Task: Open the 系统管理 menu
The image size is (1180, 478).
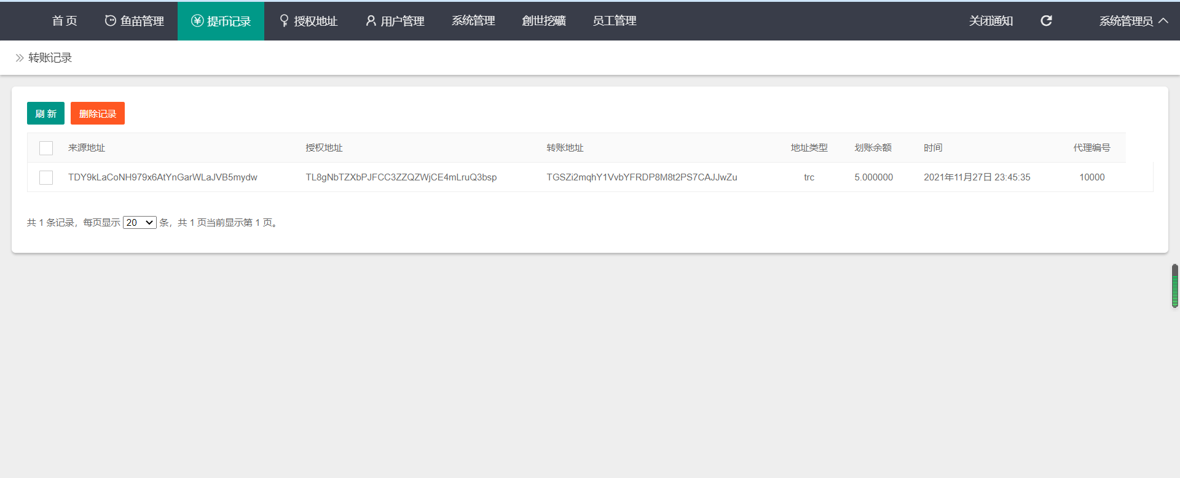Action: pyautogui.click(x=473, y=21)
